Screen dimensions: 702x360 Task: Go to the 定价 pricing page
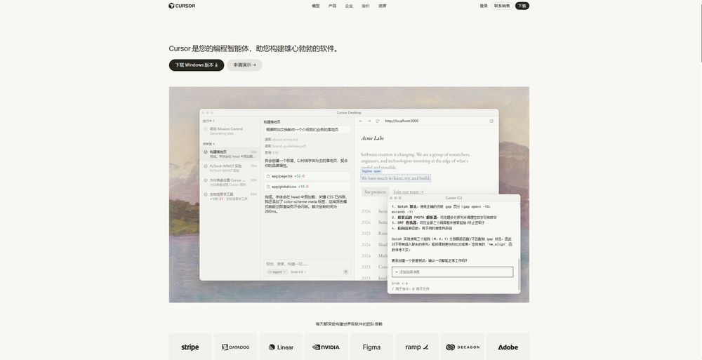point(365,6)
